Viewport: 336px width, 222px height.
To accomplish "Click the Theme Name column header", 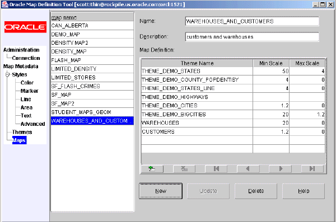I will tap(197, 63).
